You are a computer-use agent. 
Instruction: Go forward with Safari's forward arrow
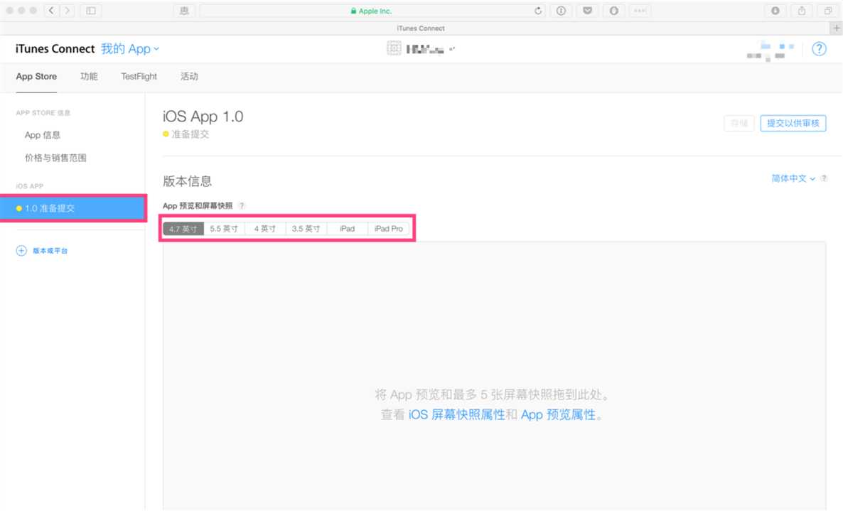pyautogui.click(x=68, y=11)
